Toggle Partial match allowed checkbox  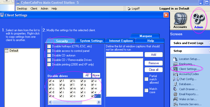(146, 79)
